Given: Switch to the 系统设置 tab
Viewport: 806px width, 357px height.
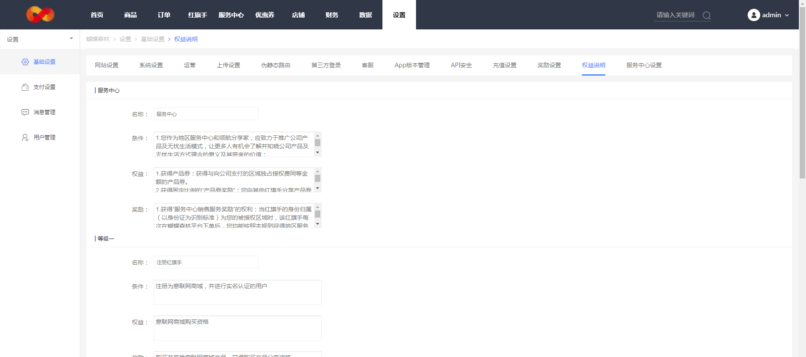Looking at the screenshot, I should click(x=151, y=65).
